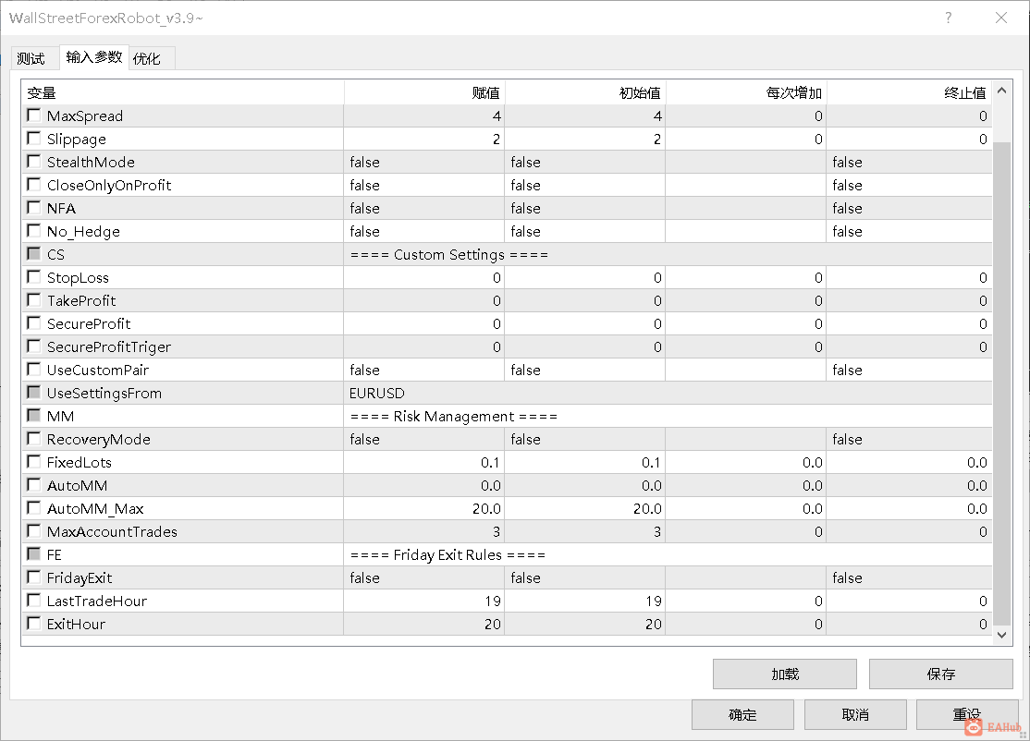Toggle the MaxAccountTrades checkbox
Viewport: 1030px width, 741px height.
[x=33, y=531]
